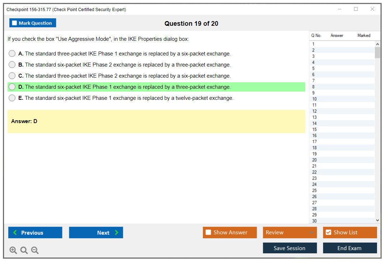
Task: Choose radio button for option D
Action: [x=12, y=87]
